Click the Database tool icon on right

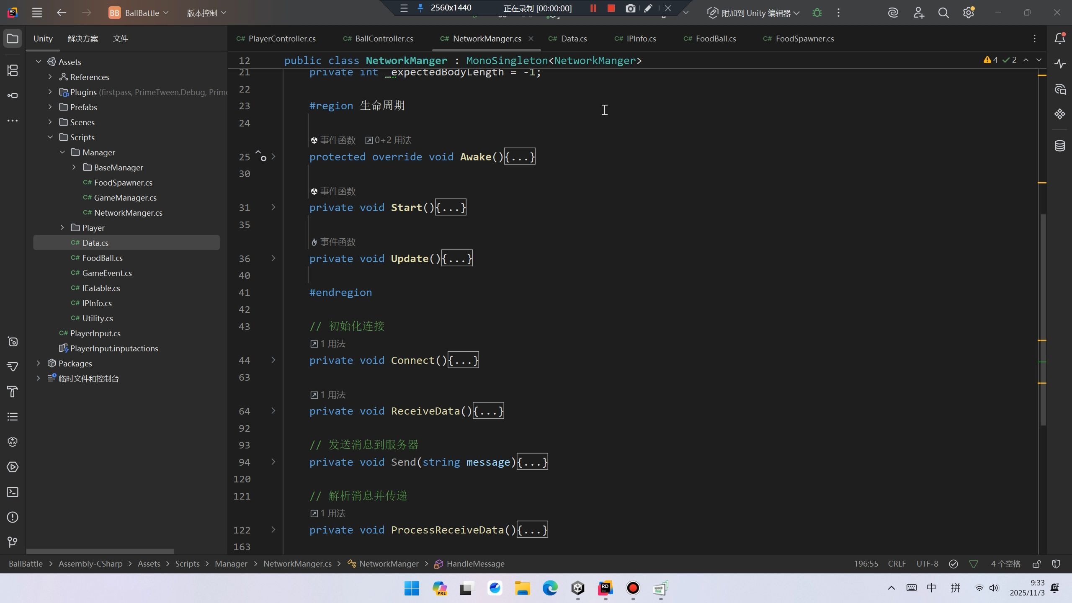coord(1059,146)
